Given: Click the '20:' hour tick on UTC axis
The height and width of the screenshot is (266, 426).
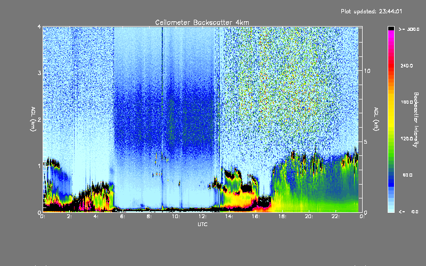Looking at the screenshot, I should tap(309, 217).
